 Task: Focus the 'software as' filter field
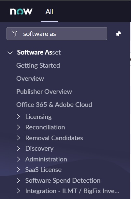pos(57,34)
